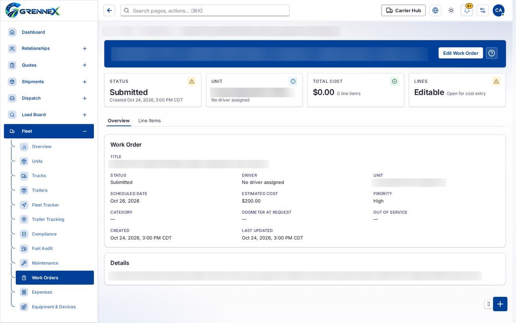Expand the Relationships menu plus
This screenshot has width=516, height=323.
click(x=85, y=48)
